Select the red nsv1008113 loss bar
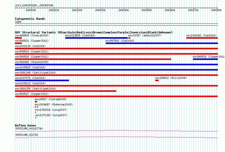 (116, 86)
